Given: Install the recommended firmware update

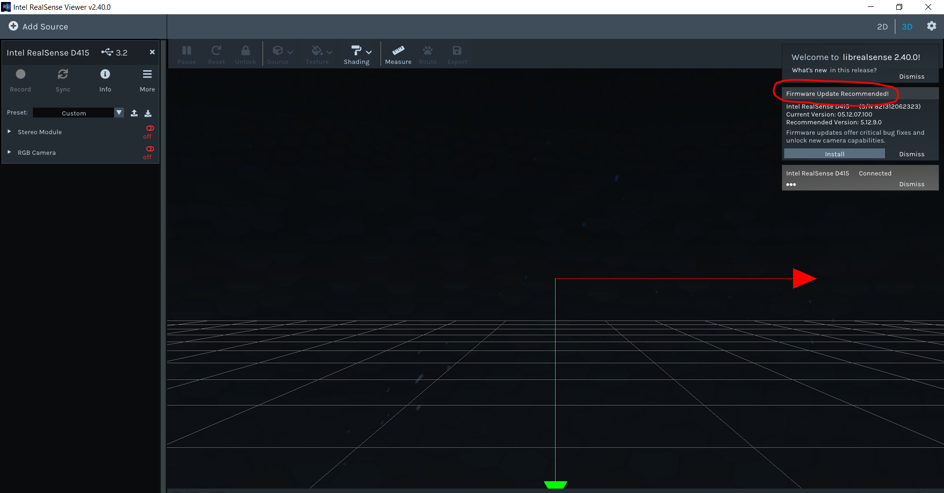Looking at the screenshot, I should [834, 154].
